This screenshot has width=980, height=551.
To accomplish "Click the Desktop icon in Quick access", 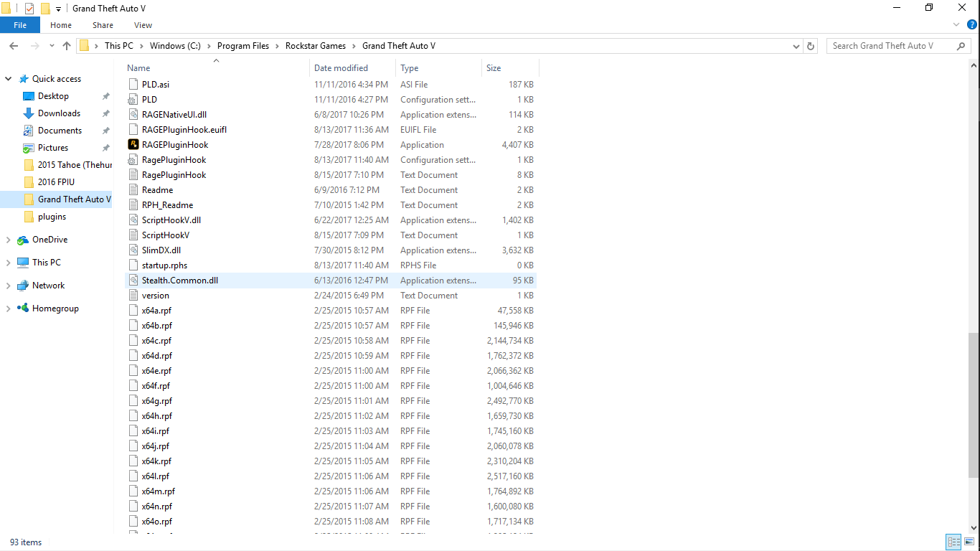I will pyautogui.click(x=29, y=96).
